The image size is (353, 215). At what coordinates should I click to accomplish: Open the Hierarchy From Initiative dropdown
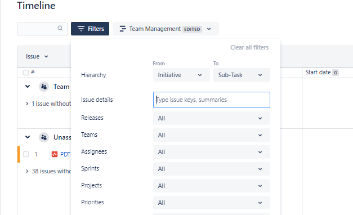click(181, 75)
